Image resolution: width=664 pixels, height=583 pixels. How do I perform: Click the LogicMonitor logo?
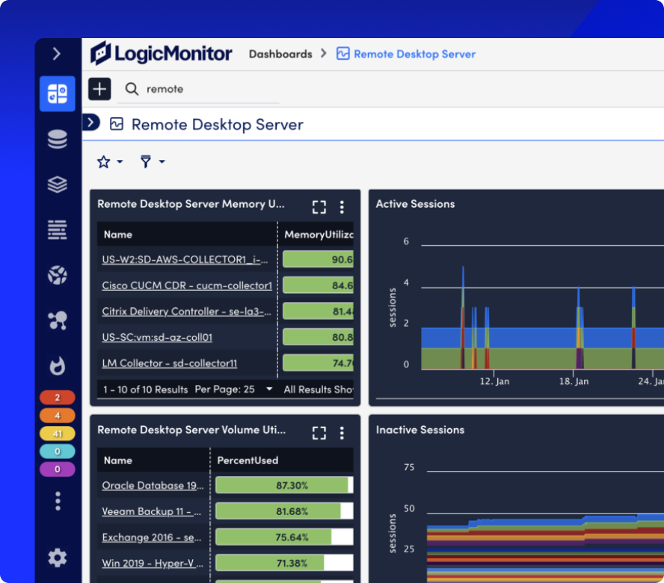click(x=161, y=53)
